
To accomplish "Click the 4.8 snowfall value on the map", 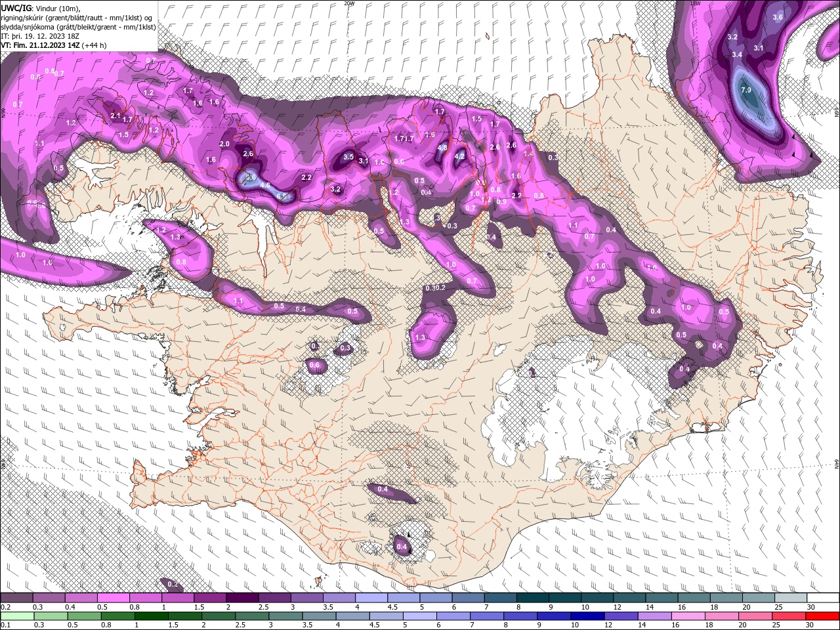I will [442, 148].
